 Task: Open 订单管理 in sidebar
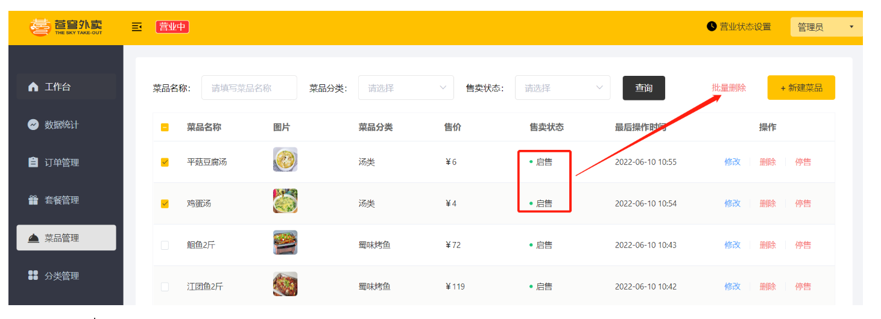pyautogui.click(x=66, y=163)
